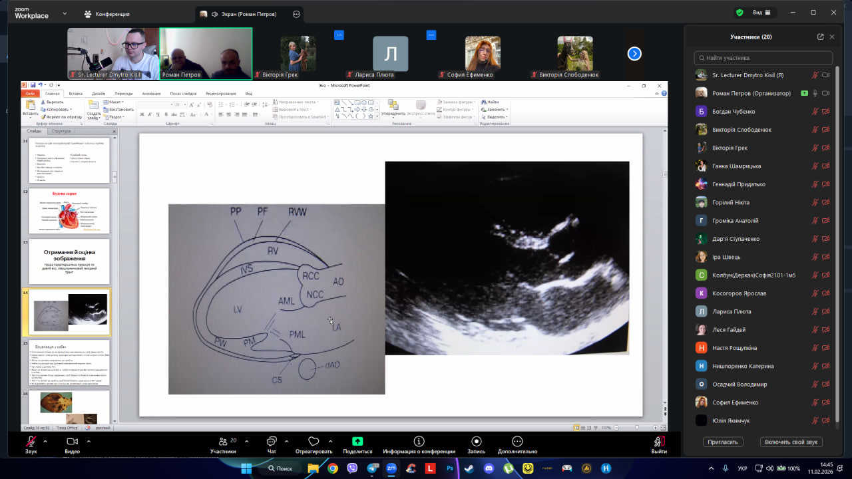Click the unmute yourself button below participants list

coord(791,442)
